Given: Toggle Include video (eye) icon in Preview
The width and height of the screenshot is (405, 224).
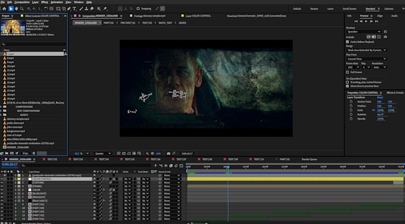Looking at the screenshot, I should pyautogui.click(x=369, y=37).
